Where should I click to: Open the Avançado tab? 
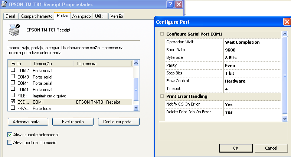(x=82, y=16)
